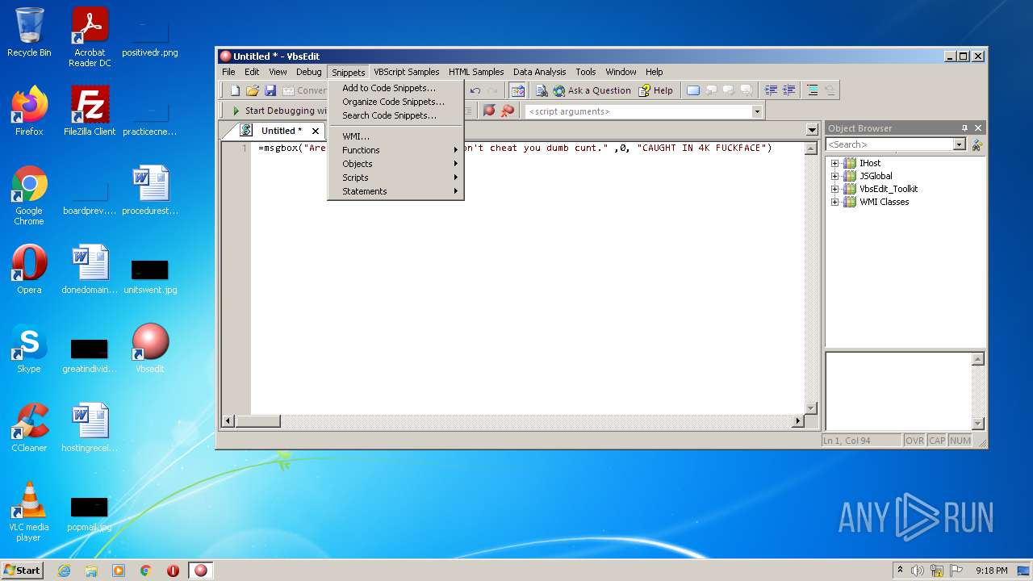Expand the Functions submenu
The width and height of the screenshot is (1033, 581).
click(395, 150)
